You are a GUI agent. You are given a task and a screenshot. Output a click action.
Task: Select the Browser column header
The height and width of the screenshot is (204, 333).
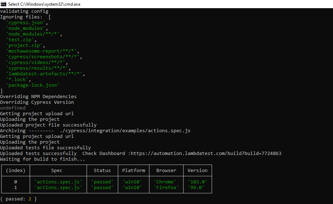click(x=166, y=171)
